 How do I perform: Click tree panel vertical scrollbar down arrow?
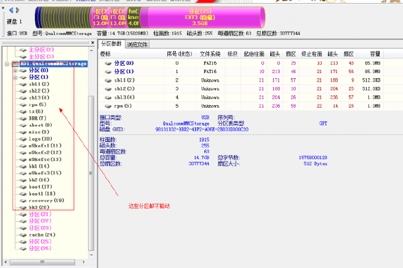tap(91, 254)
